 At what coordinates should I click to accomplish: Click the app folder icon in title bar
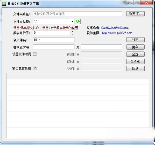(x=4, y=4)
